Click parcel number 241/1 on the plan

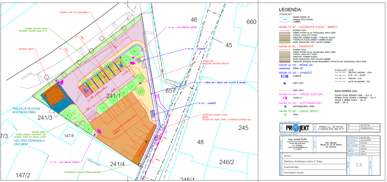[x=113, y=96]
